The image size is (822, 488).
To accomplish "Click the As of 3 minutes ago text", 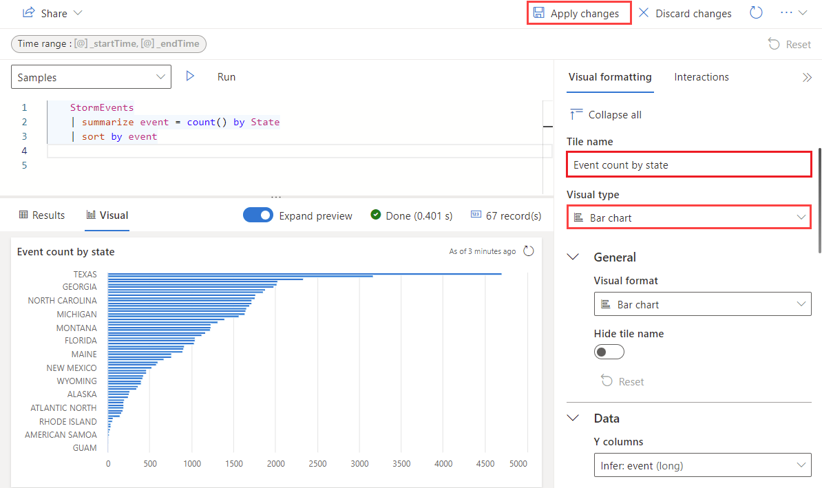I will click(483, 252).
